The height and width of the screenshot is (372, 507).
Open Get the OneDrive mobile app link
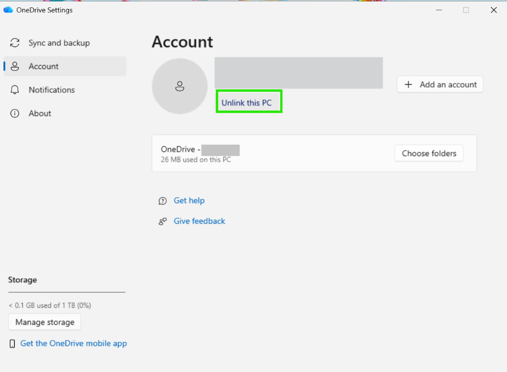click(x=74, y=344)
